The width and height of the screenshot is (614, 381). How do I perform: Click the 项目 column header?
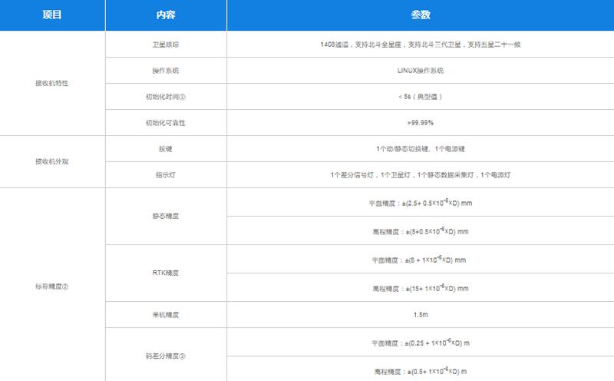(52, 15)
